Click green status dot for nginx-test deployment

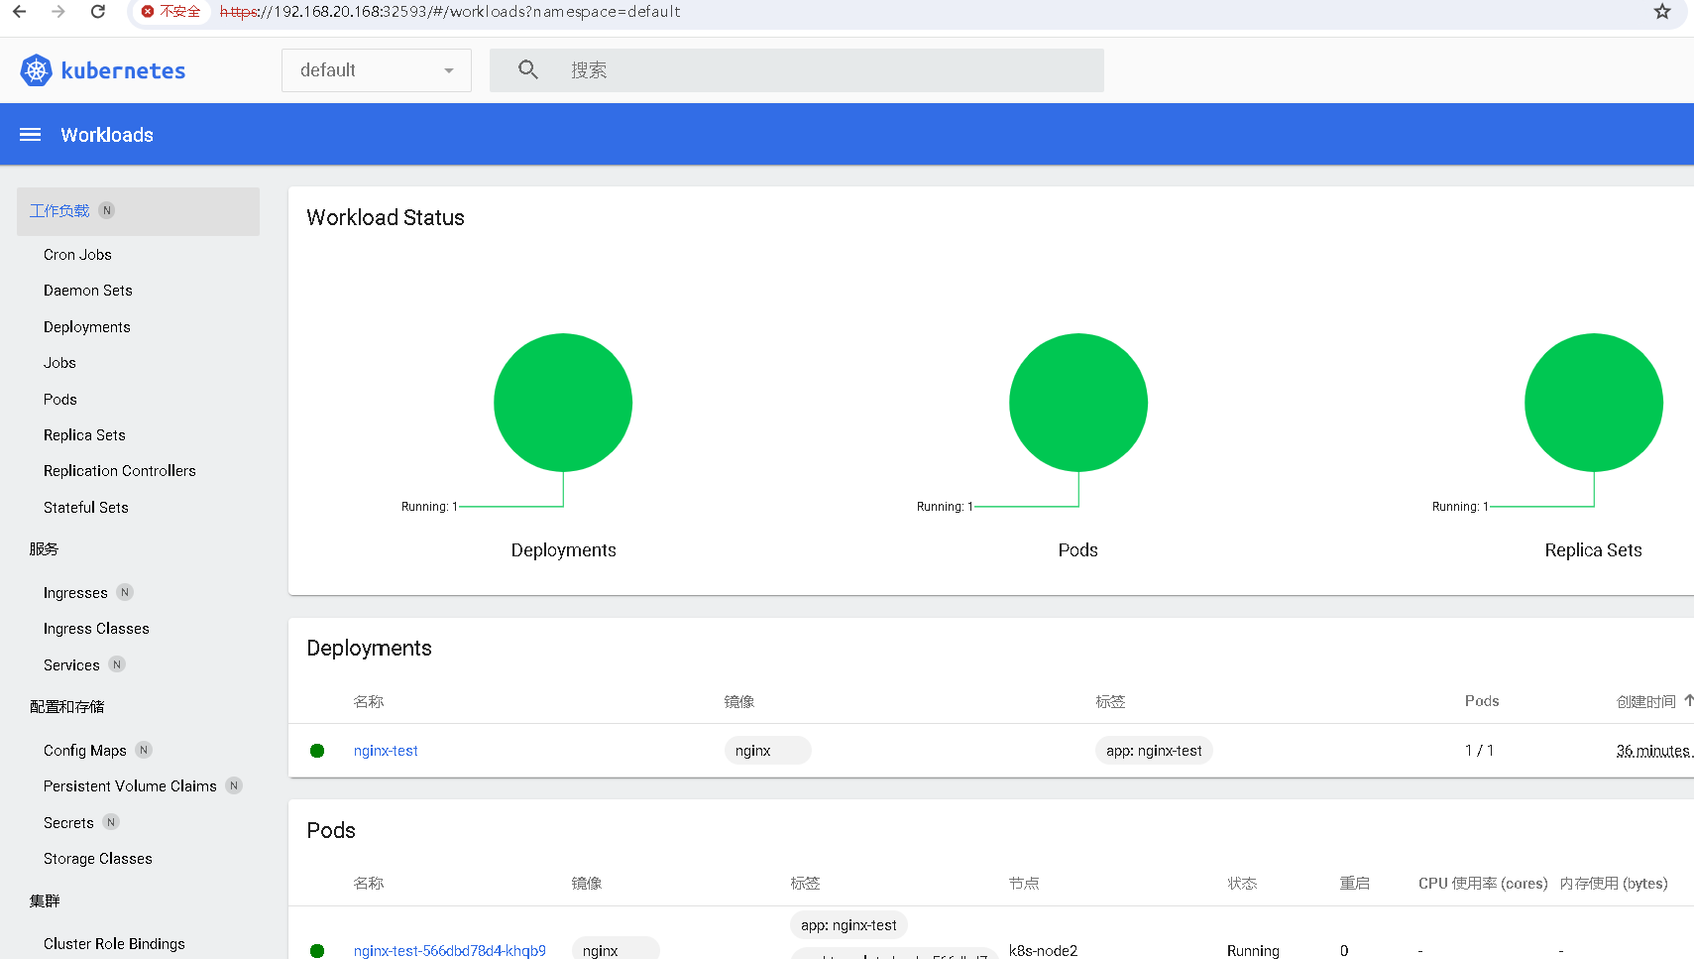(x=317, y=751)
